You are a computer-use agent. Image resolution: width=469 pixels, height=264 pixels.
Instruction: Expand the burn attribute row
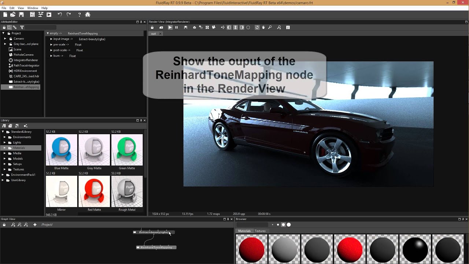click(x=51, y=56)
